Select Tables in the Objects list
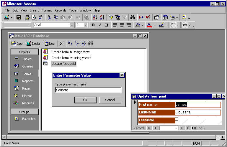 click(25, 59)
